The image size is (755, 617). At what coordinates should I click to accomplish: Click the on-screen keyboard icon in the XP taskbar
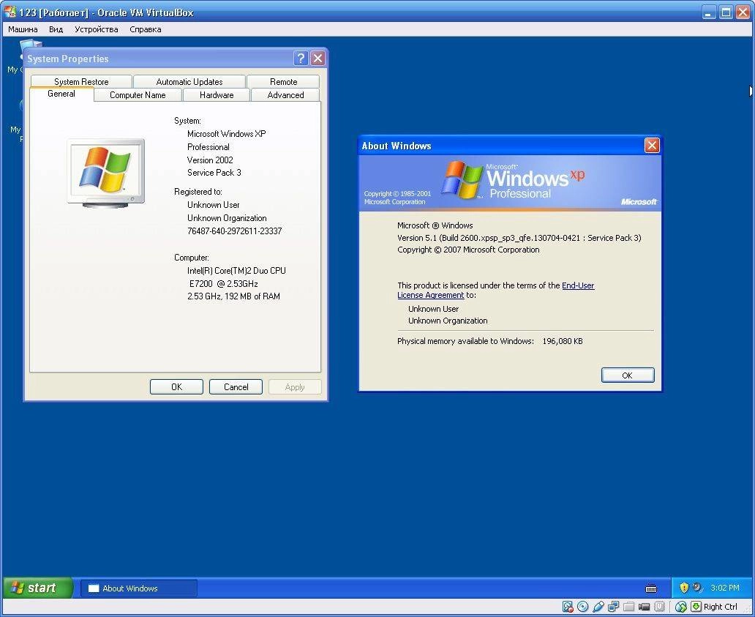(651, 588)
